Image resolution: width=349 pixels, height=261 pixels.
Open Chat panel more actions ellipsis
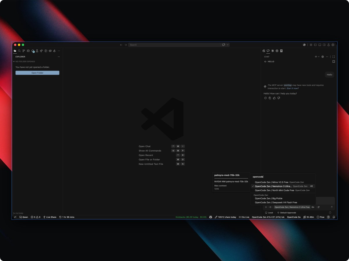327,57
